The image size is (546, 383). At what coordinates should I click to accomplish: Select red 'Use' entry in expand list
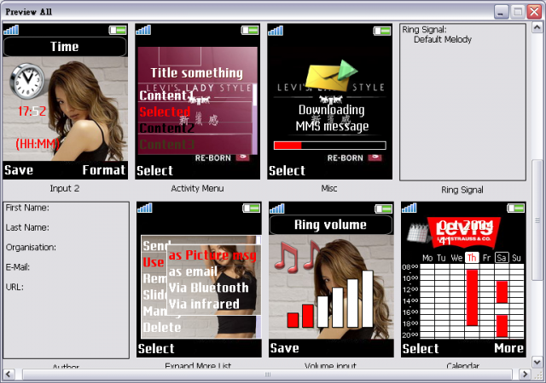coord(154,262)
